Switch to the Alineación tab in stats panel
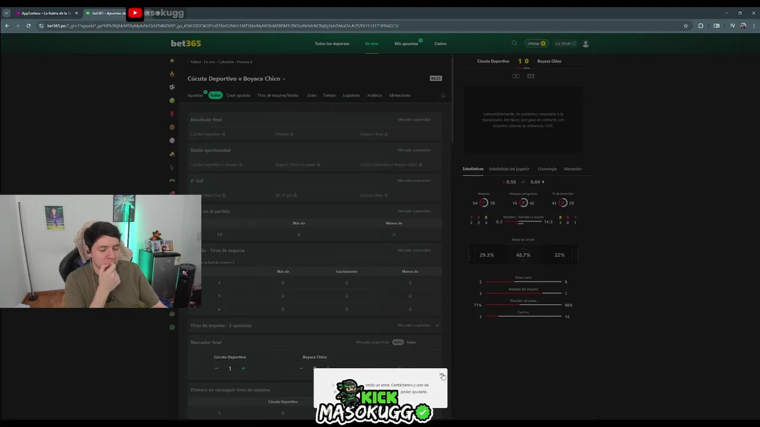 pos(572,169)
